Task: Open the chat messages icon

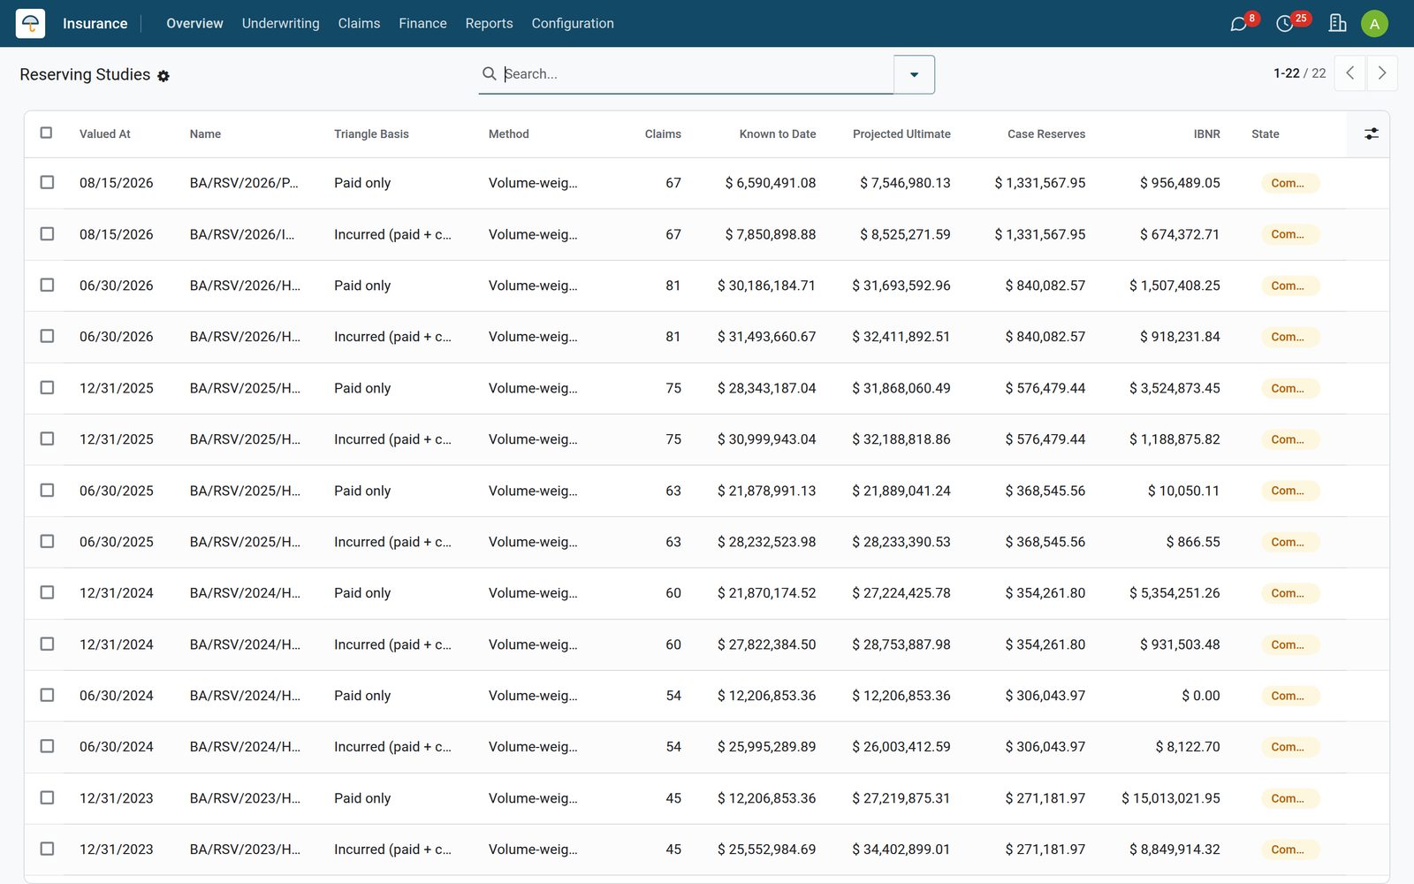Action: [x=1239, y=24]
